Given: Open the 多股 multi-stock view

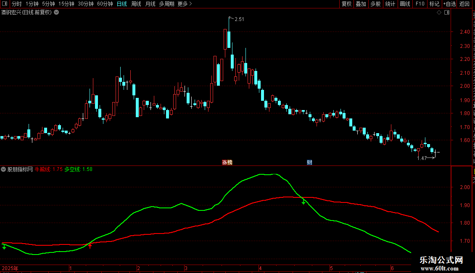Looking at the screenshot, I should click(375, 4).
